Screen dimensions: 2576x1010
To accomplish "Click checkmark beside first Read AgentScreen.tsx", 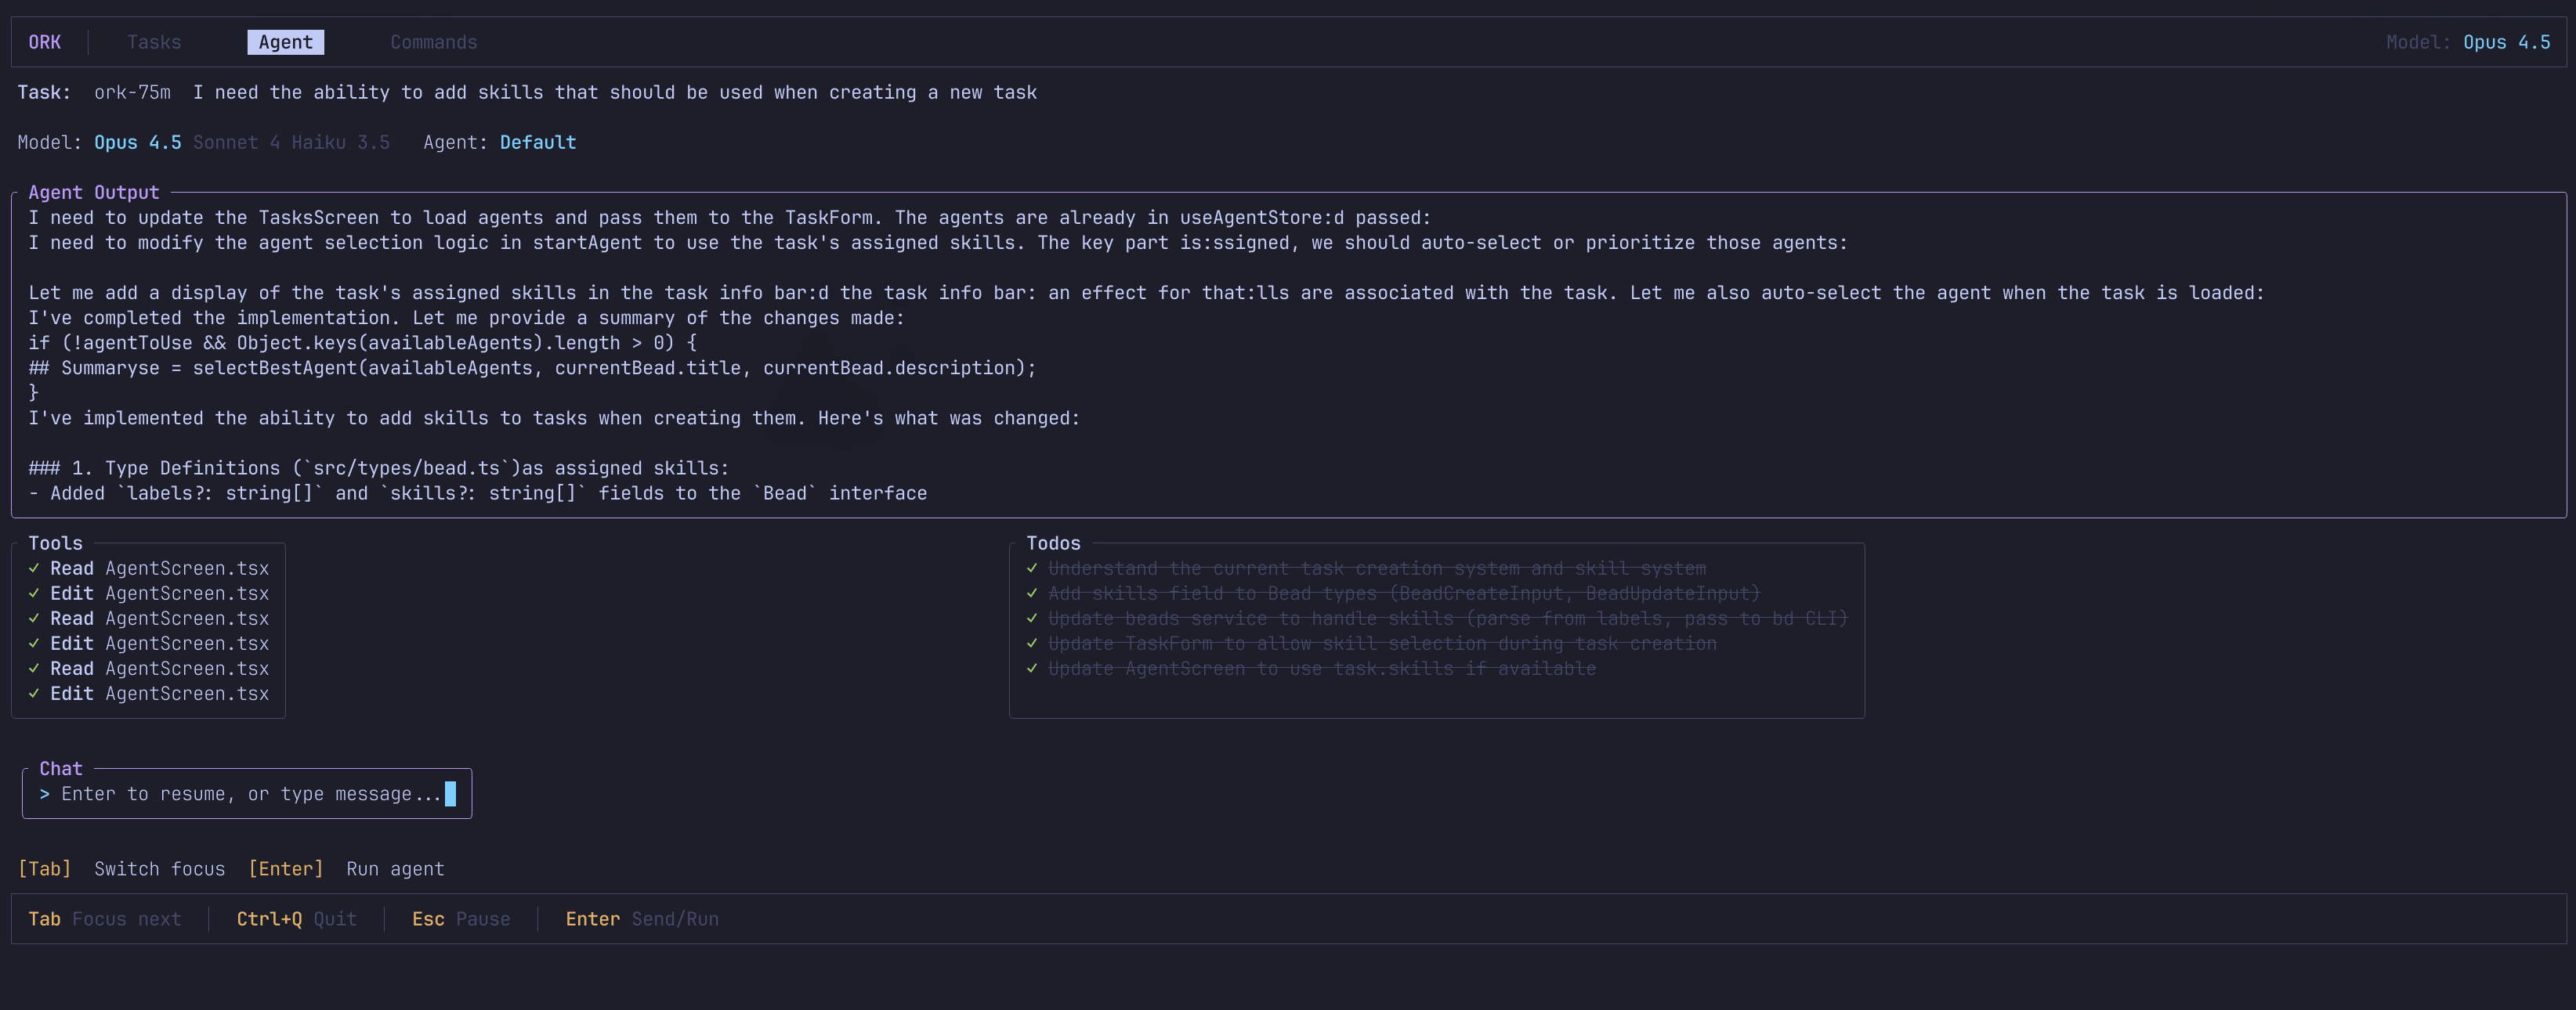I will pyautogui.click(x=34, y=568).
